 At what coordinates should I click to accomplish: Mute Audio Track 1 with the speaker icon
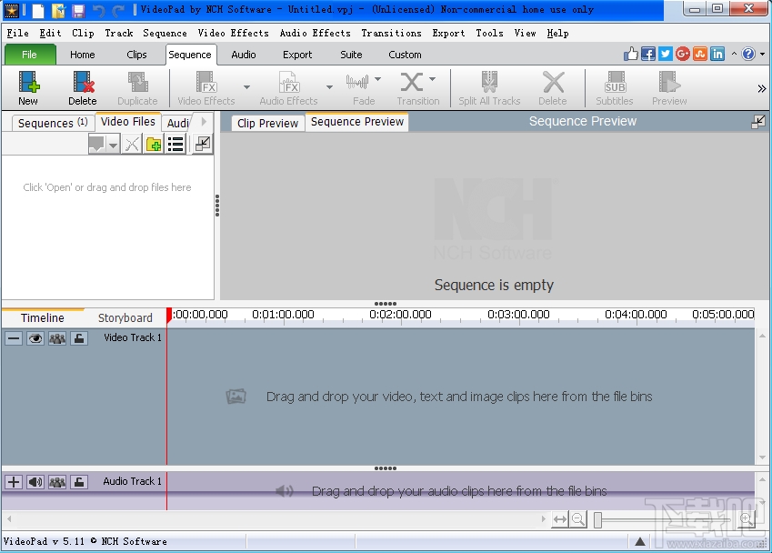[35, 481]
